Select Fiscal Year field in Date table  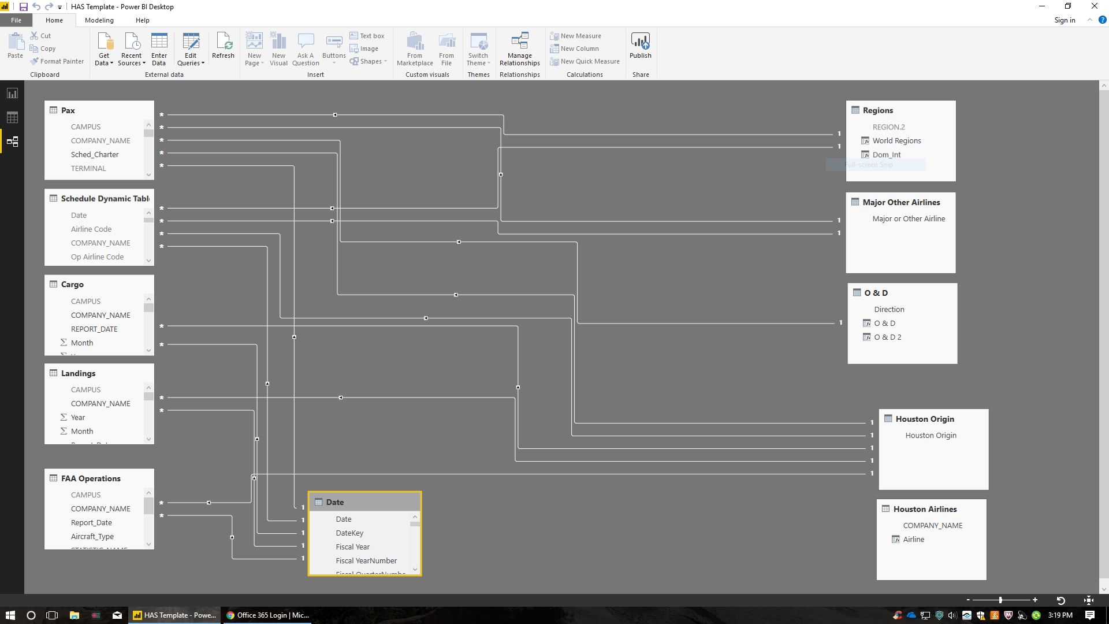point(352,547)
